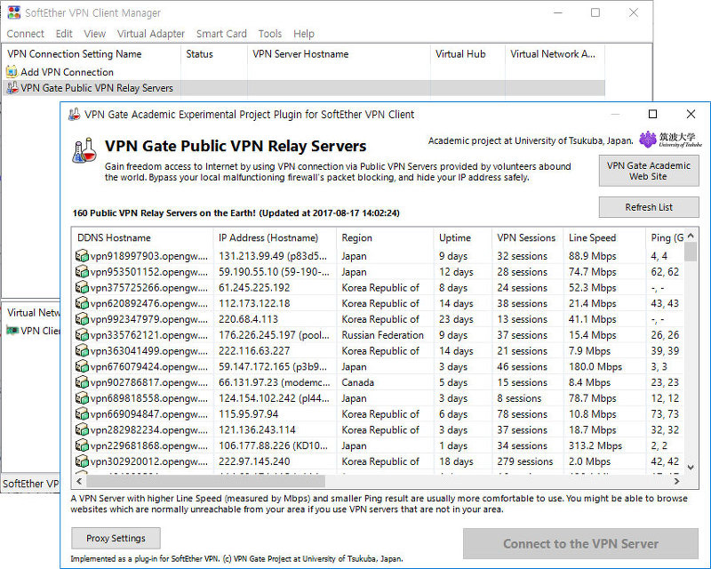Viewport: 711px width, 569px height.
Task: Sort servers by Region column header
Action: tap(385, 237)
